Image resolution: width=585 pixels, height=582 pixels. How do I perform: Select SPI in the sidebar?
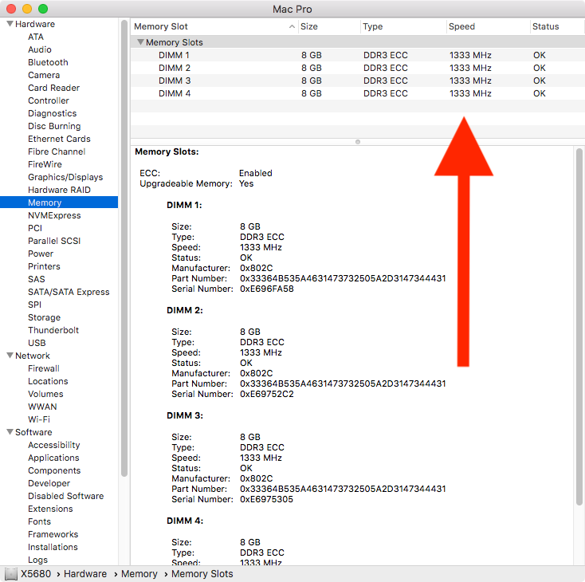pyautogui.click(x=35, y=305)
